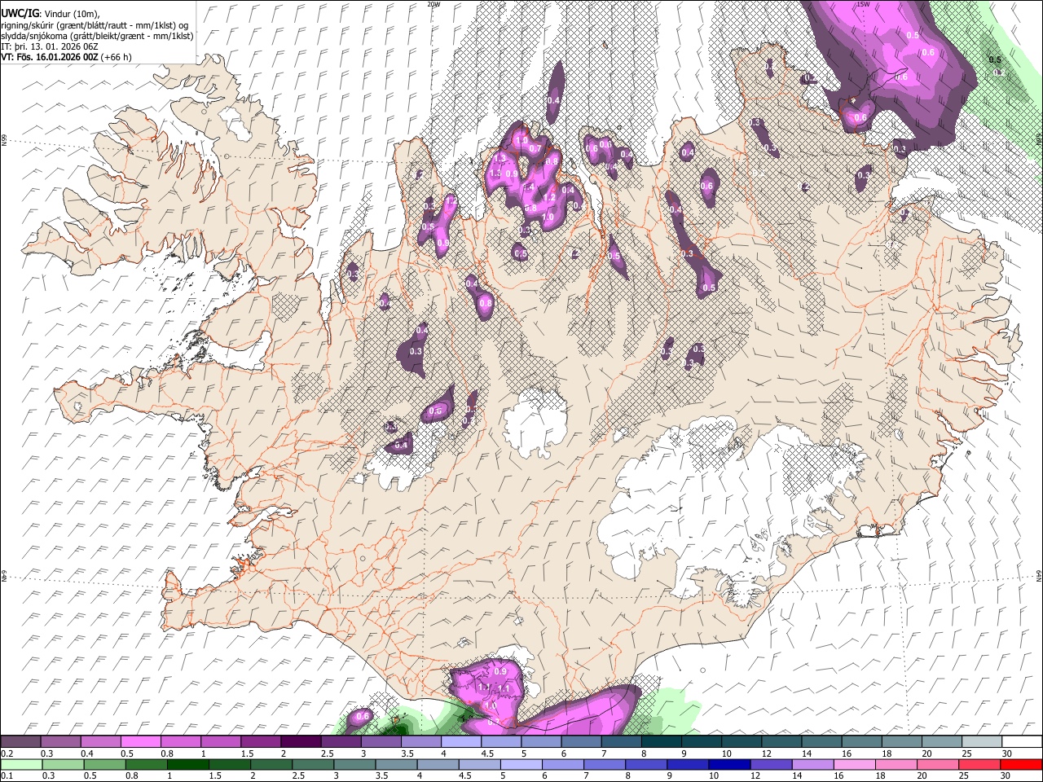The width and height of the screenshot is (1043, 782).
Task: Click the 'IT: þri. 13. 01. 2026 06Z' line
Action: [x=49, y=46]
